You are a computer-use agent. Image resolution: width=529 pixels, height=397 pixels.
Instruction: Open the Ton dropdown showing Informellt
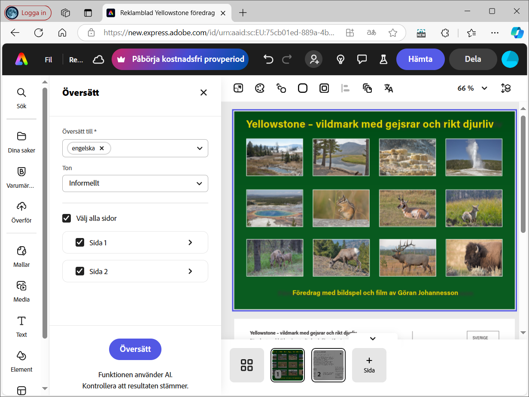click(x=135, y=183)
